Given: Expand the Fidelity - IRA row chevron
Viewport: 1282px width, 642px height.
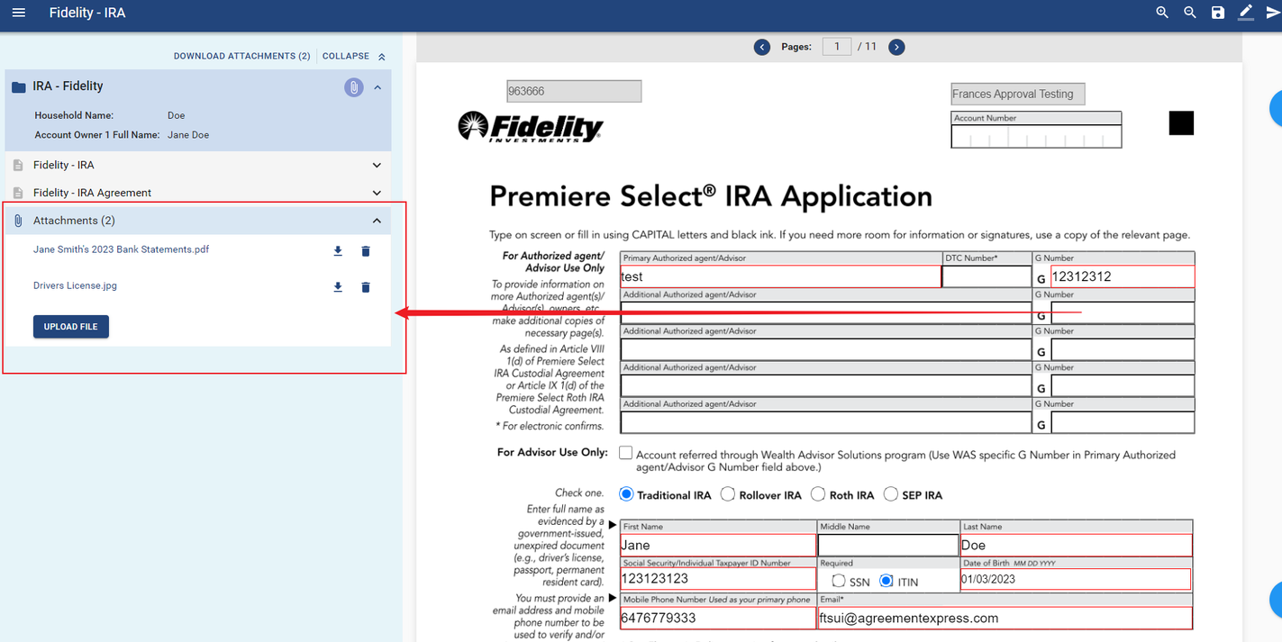Looking at the screenshot, I should pyautogui.click(x=377, y=166).
